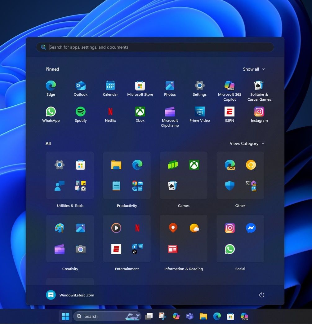The height and width of the screenshot is (324, 312).
Task: Expand the Show all pinned apps list
Action: tap(254, 69)
